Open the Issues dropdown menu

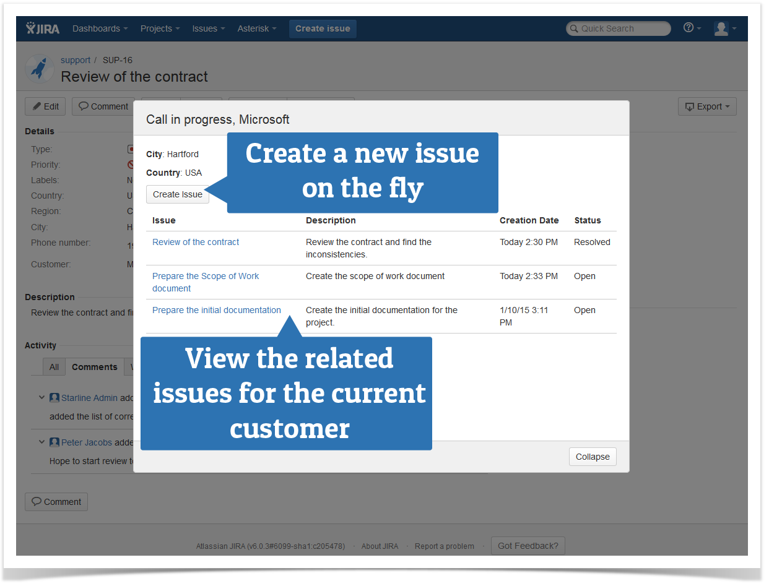208,28
